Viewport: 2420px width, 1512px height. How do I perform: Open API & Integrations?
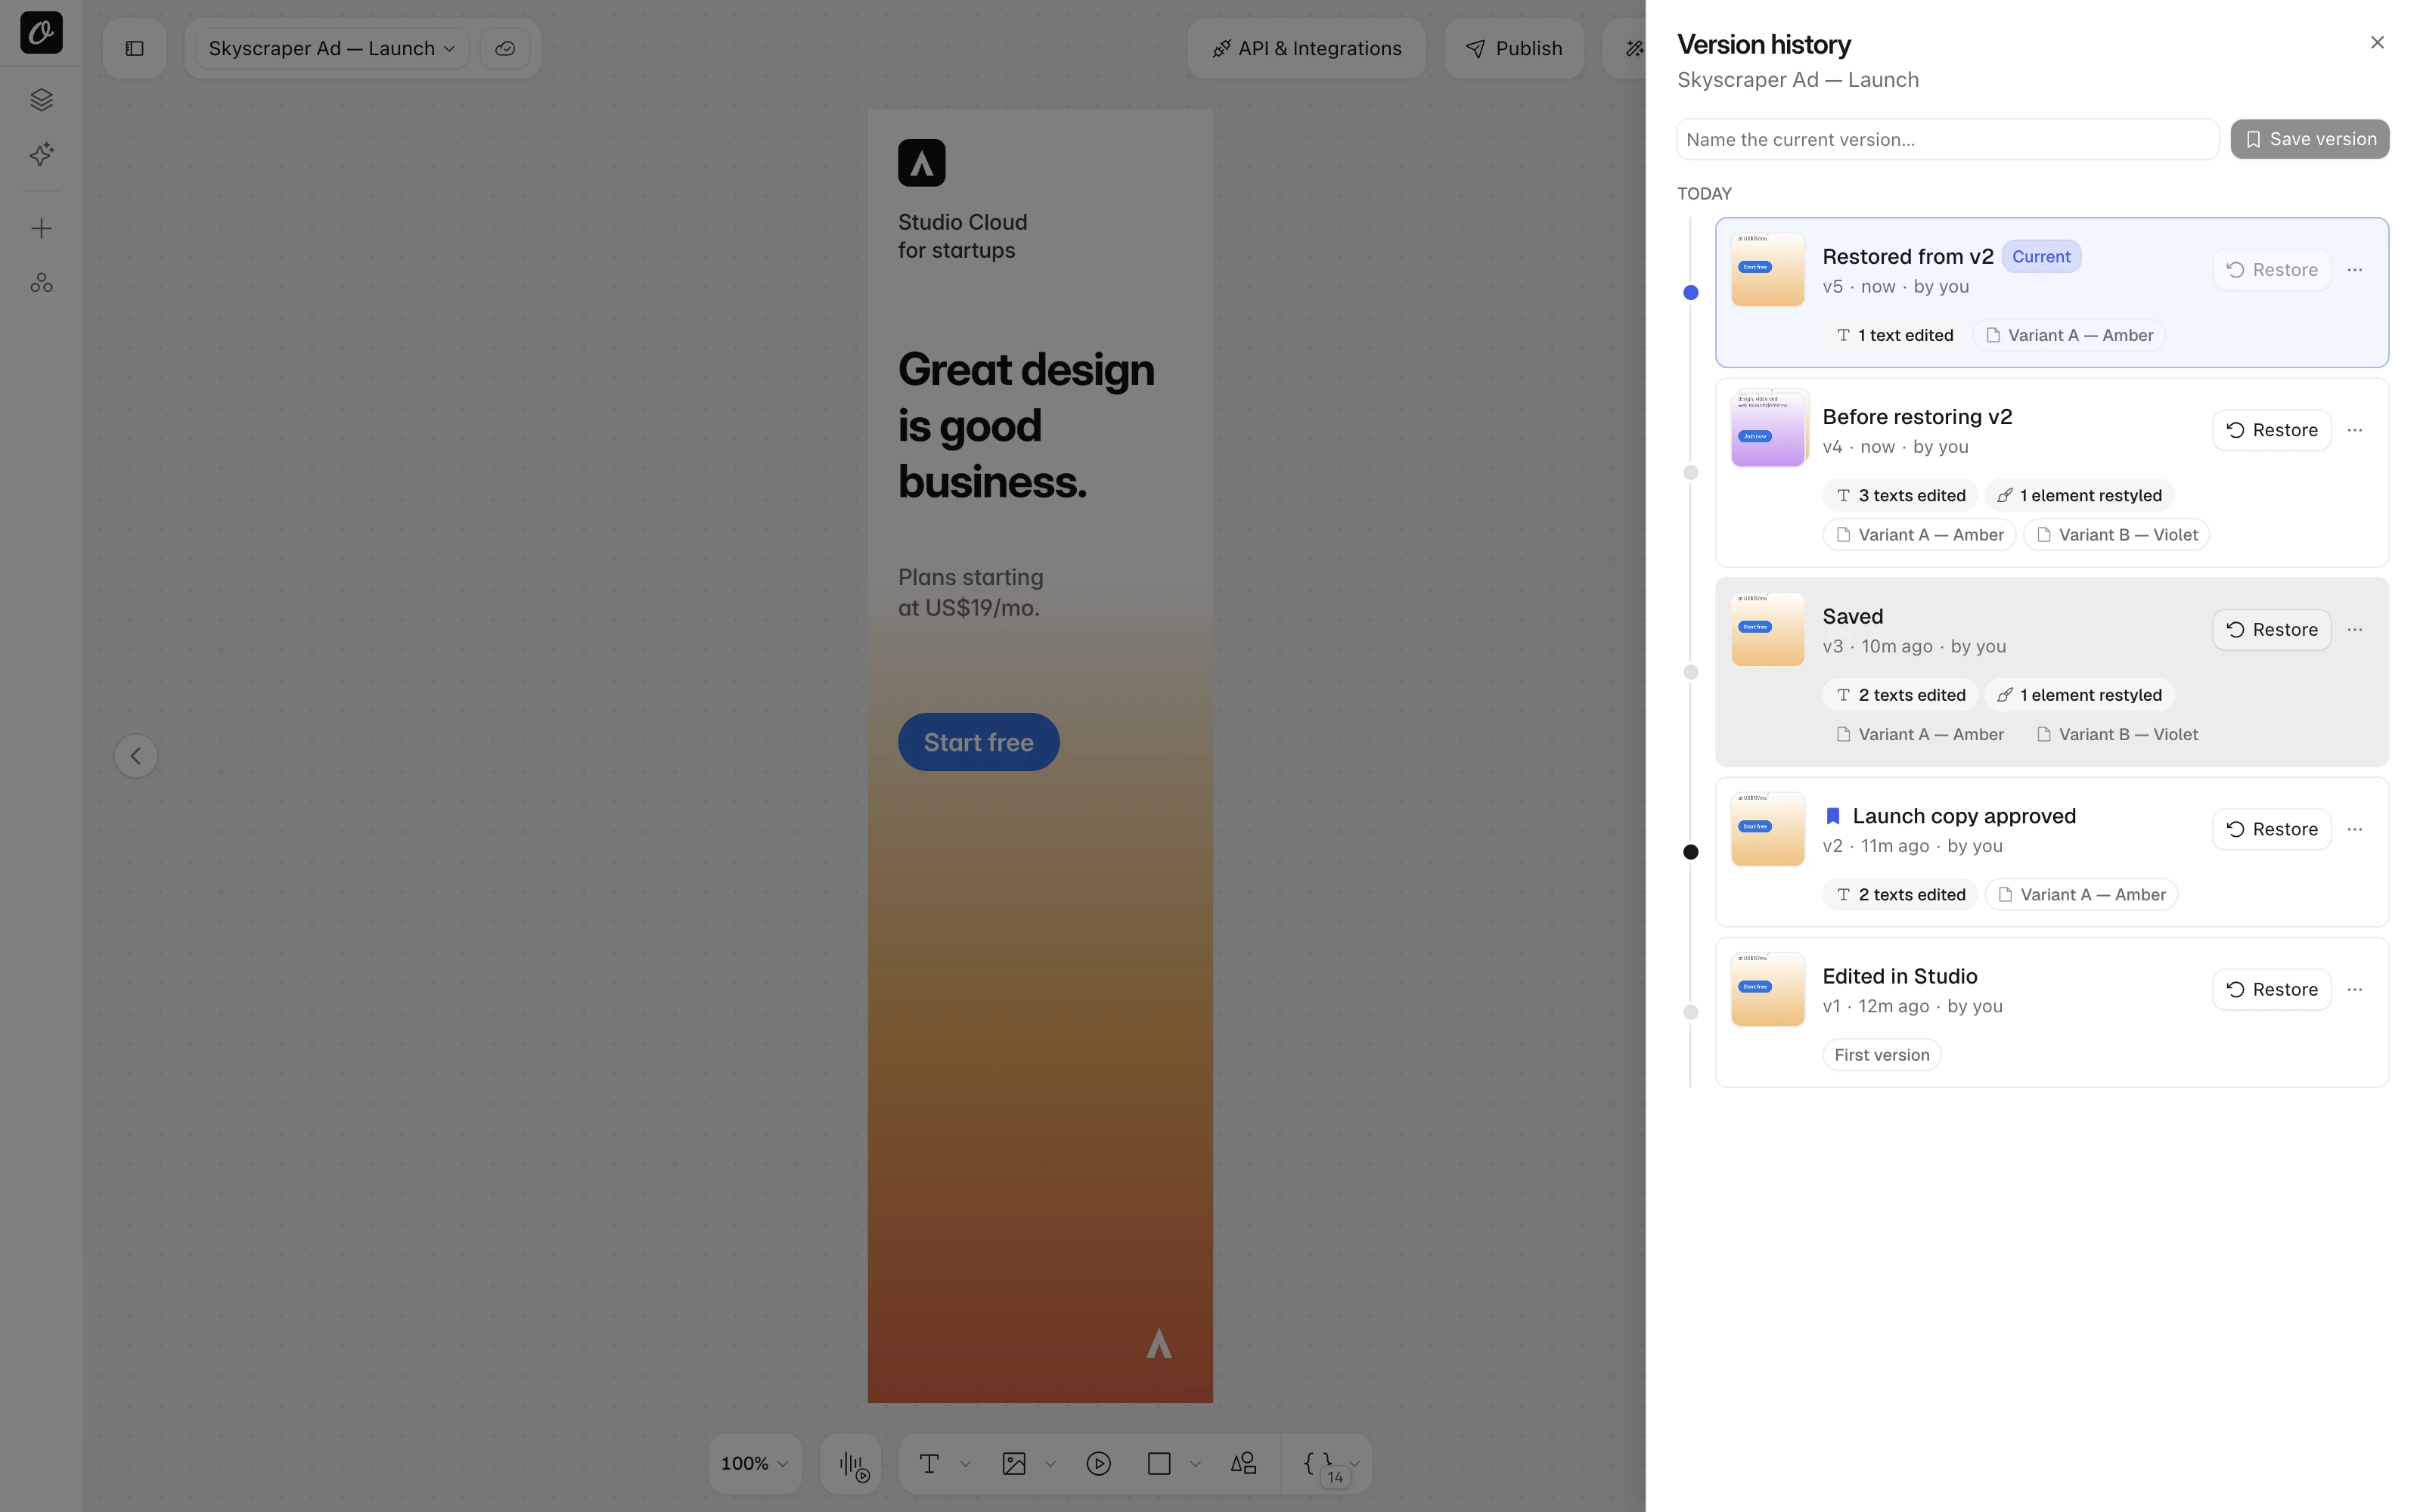[1306, 48]
